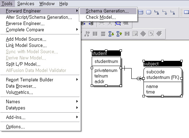Select Split L/P Model menu item

click(x=40, y=64)
